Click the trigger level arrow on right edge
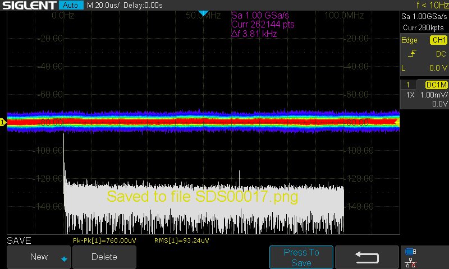The height and width of the screenshot is (269, 449). (x=397, y=122)
